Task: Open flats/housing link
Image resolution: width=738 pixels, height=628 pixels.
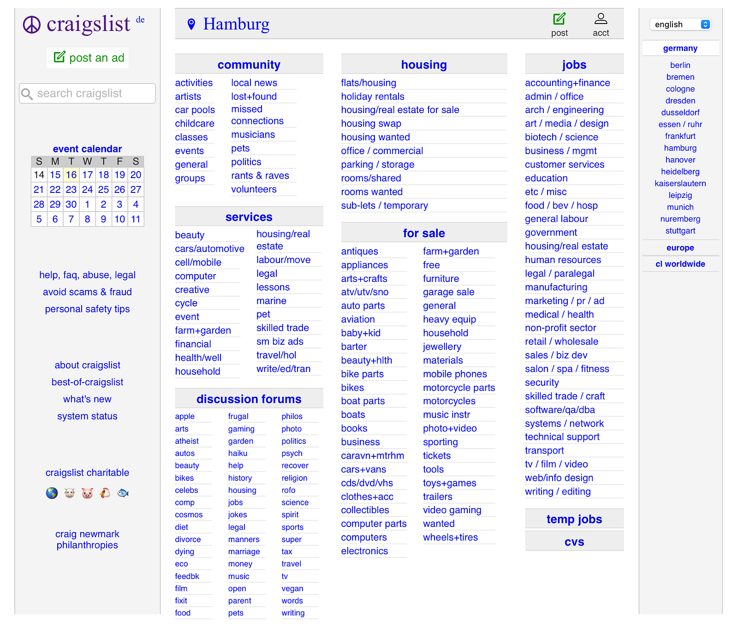Action: [x=369, y=83]
